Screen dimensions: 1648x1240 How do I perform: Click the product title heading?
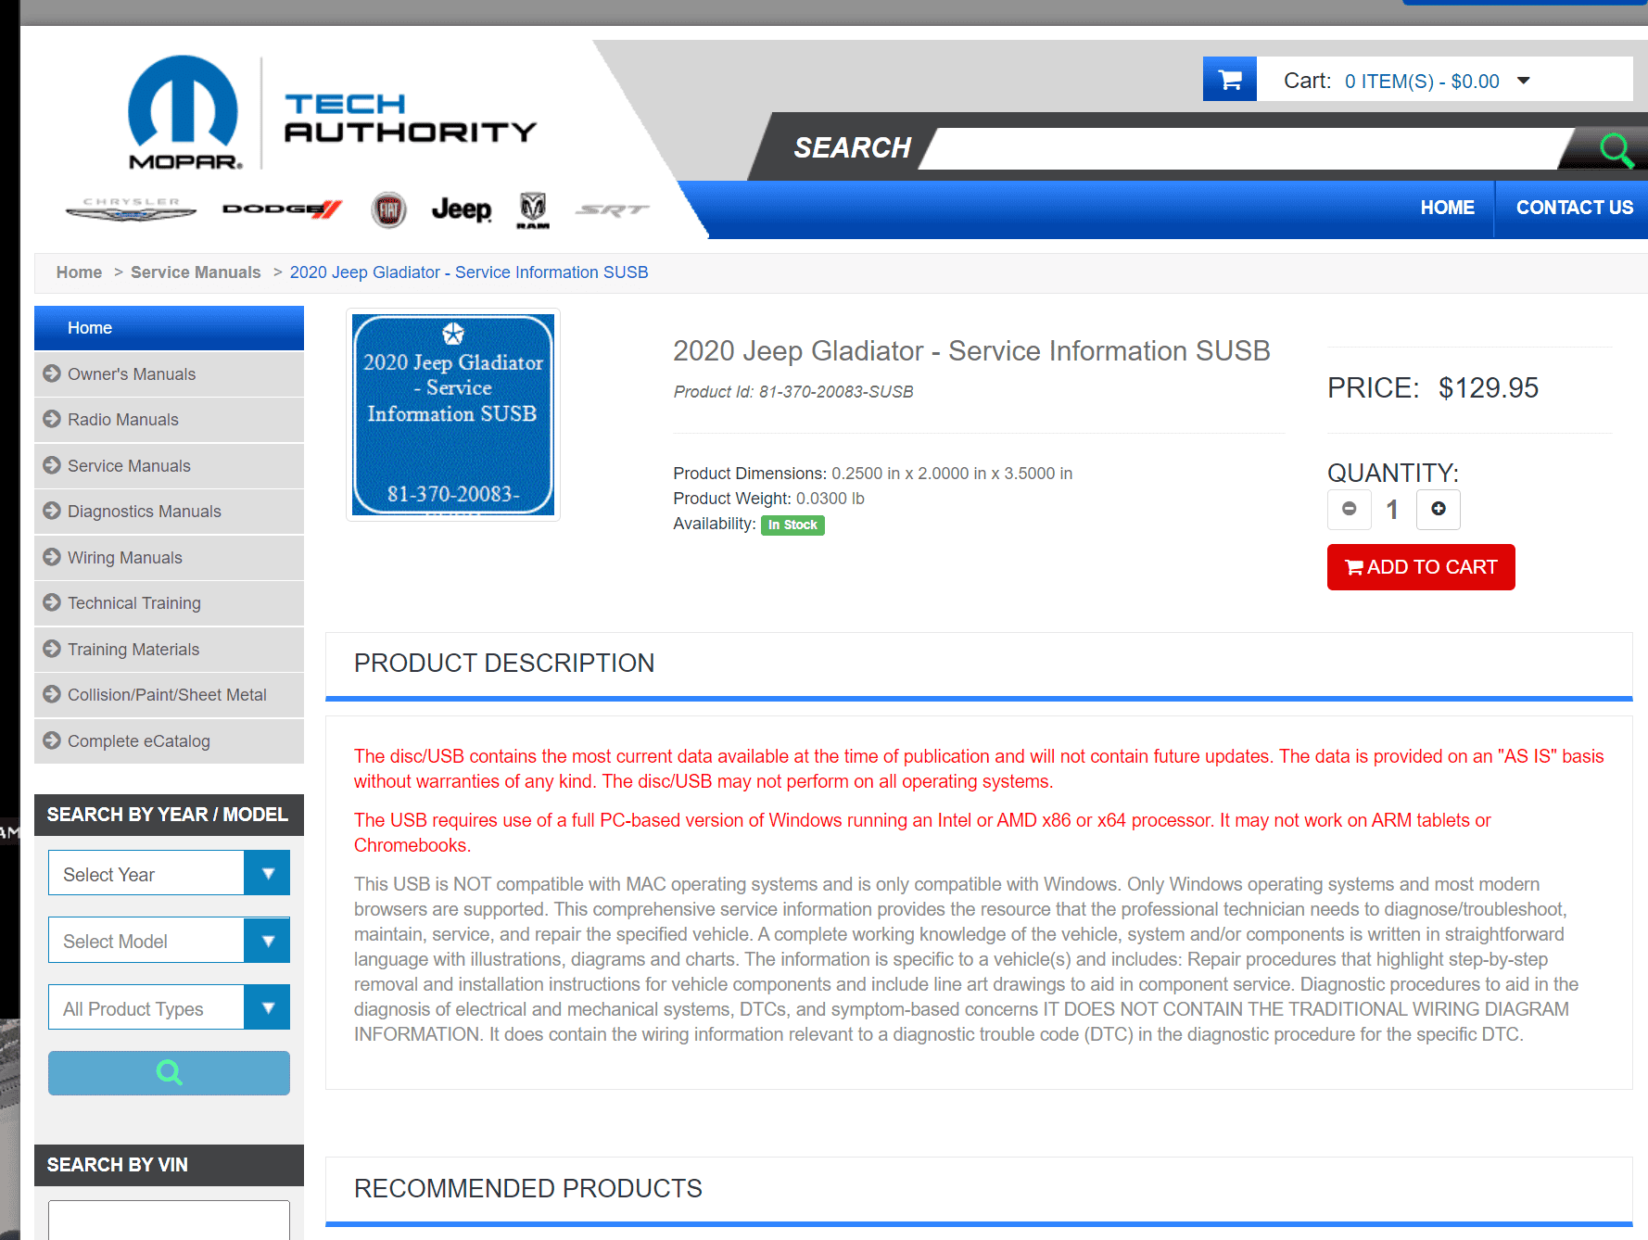pyautogui.click(x=971, y=351)
